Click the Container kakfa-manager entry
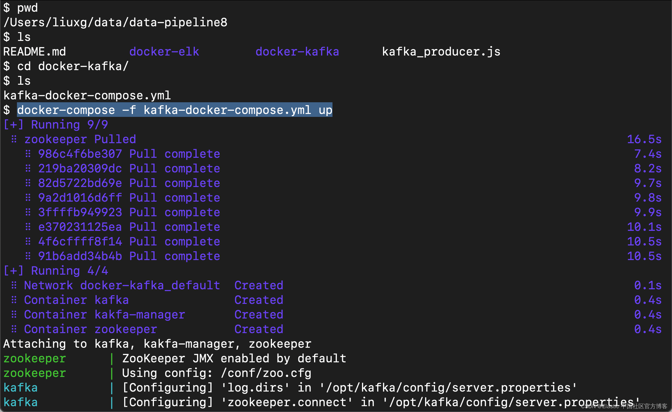Viewport: 672px width, 412px height. tap(105, 315)
